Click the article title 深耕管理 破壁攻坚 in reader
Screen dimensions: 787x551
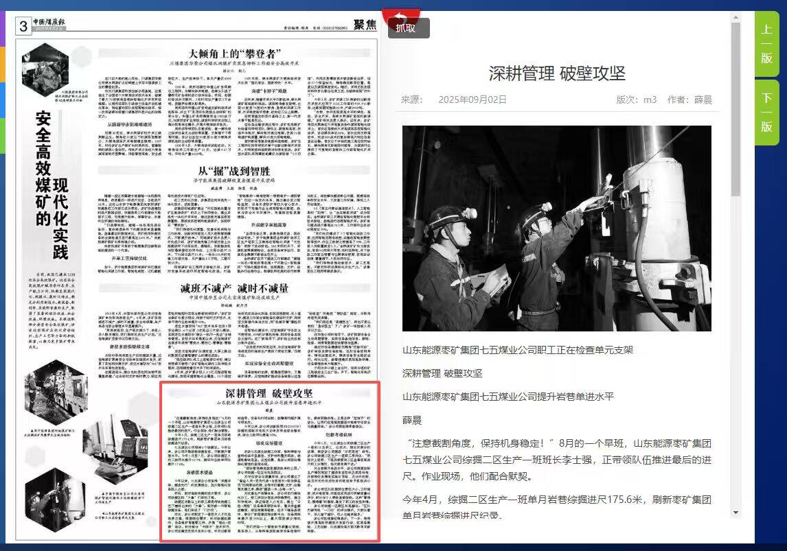[557, 73]
